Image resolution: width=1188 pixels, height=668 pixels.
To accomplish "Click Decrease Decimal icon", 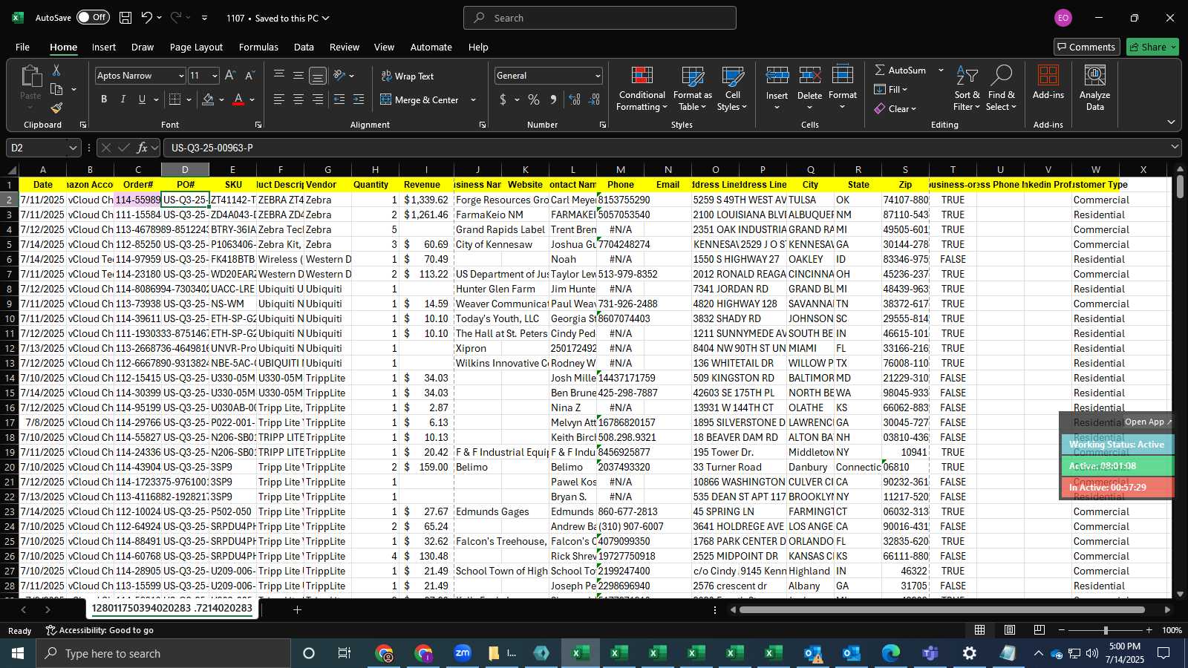I will [x=594, y=99].
